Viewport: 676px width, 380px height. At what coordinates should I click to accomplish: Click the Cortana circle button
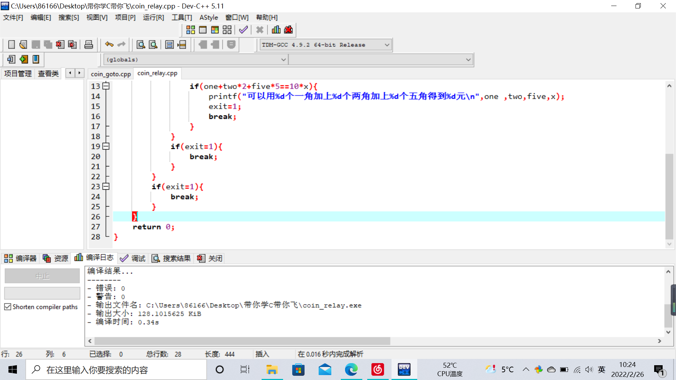coord(220,369)
